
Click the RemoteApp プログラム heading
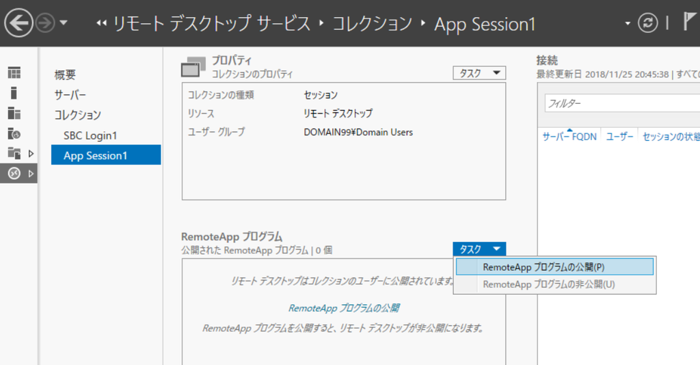point(232,236)
